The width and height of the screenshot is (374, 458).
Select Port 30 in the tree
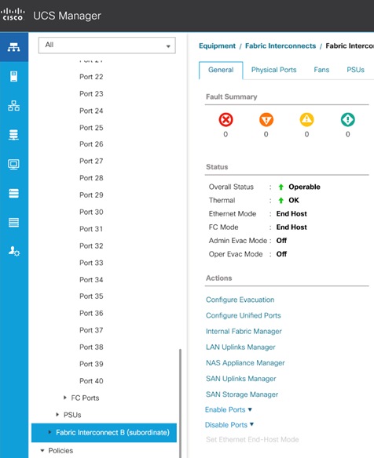pyautogui.click(x=91, y=212)
